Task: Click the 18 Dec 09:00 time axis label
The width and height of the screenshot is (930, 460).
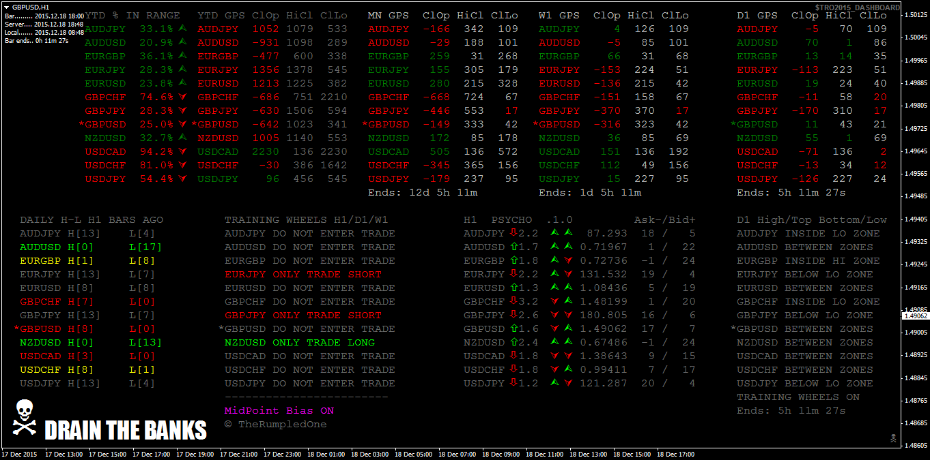Action: click(x=500, y=454)
